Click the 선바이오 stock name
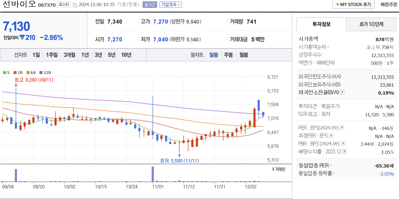 (19, 4)
